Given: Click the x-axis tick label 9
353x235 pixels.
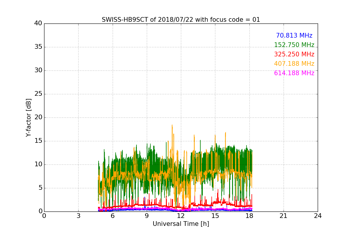Looking at the screenshot, I should [147, 216].
